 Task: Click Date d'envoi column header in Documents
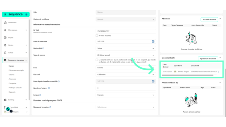166,66
